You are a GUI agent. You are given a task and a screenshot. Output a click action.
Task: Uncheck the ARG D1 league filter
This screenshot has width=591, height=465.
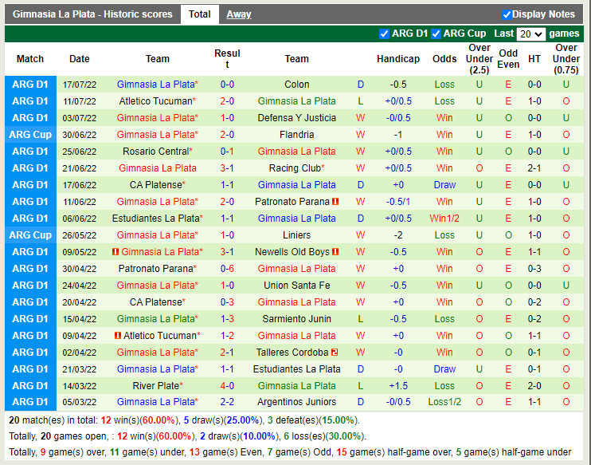(x=385, y=33)
